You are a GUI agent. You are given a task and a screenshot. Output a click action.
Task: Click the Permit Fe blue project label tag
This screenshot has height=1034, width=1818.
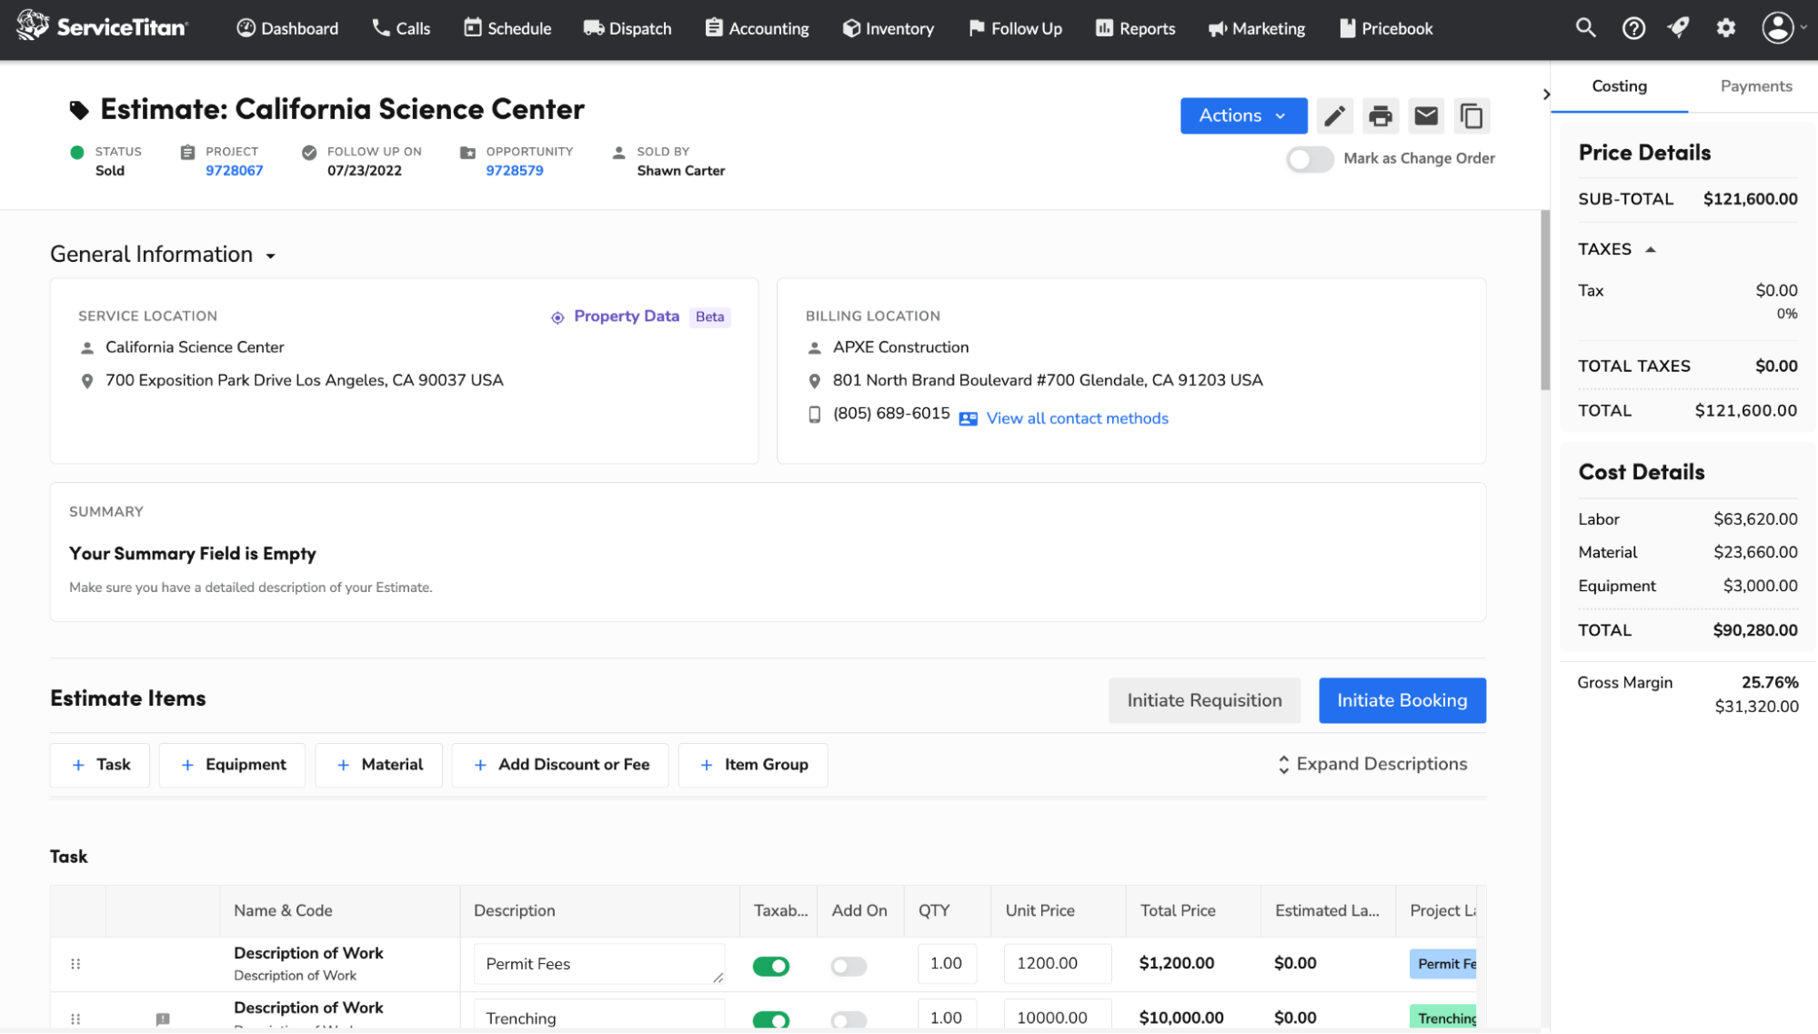1444,964
